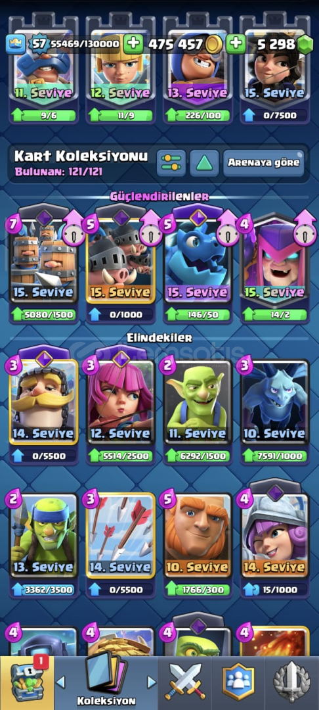Tap the green plus next to experience bar
This screenshot has width=319, height=710.
tap(133, 44)
